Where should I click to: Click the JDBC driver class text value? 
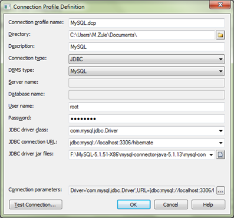[94, 131]
